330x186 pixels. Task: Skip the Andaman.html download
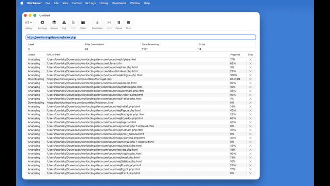(250, 102)
